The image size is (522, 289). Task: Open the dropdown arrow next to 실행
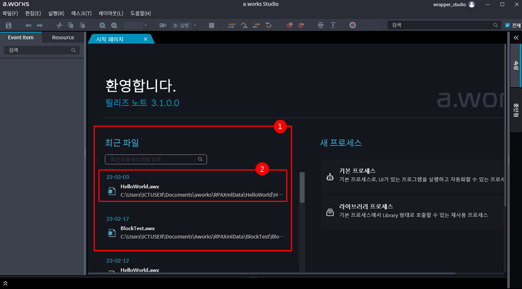click(x=195, y=25)
